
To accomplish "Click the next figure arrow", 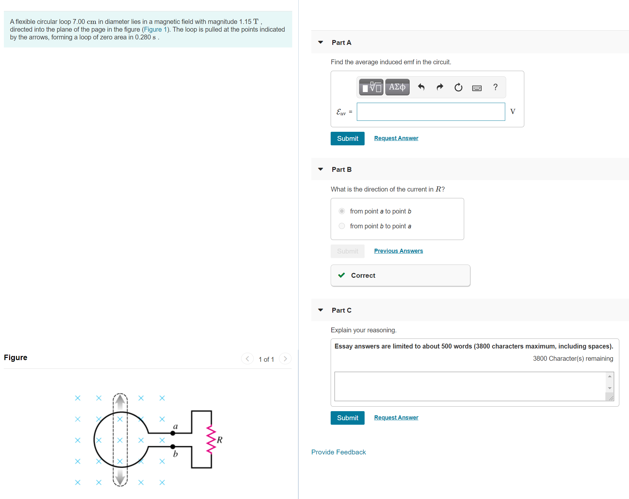I will [x=285, y=359].
